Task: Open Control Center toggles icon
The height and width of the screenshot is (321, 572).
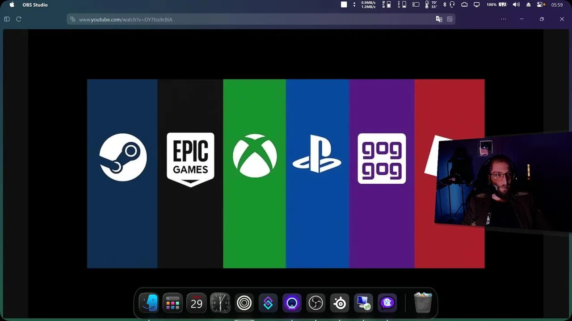Action: 541,4
